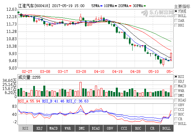The height and width of the screenshot is (133, 192).
Task: Select the KDJ sub-indicator radio
Action: [176, 81]
